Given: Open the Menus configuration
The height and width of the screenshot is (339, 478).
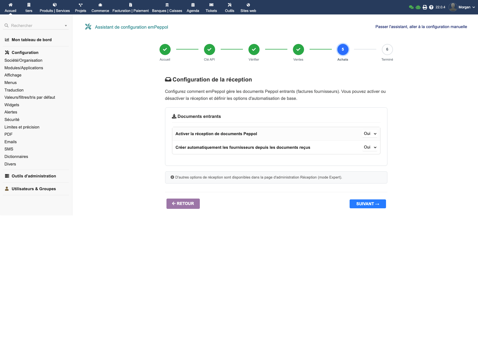Looking at the screenshot, I should coord(11,83).
